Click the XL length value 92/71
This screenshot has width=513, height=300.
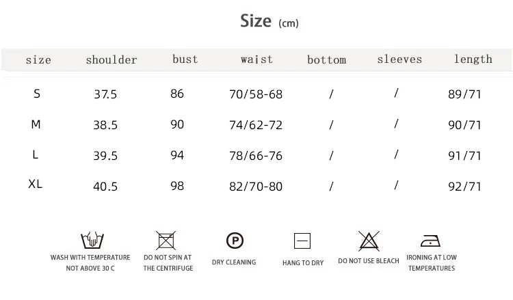(x=464, y=187)
